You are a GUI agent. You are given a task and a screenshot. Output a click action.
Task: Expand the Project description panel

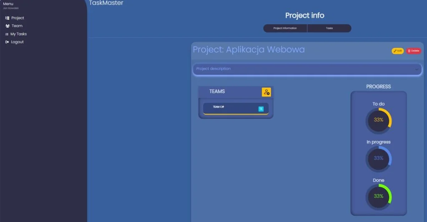[307, 69]
